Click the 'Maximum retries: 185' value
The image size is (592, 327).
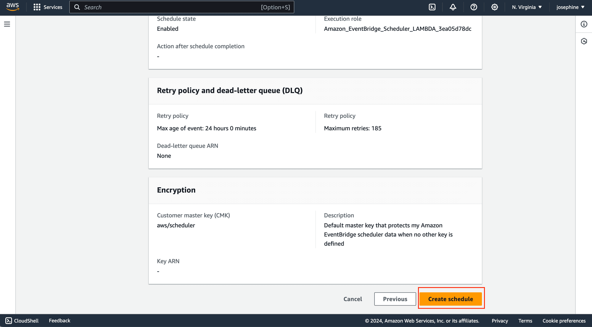353,128
